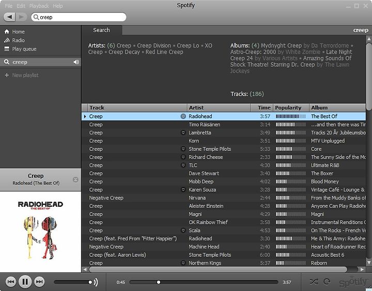
Task: Click the play indicator on Radiohead row
Action: tap(85, 116)
